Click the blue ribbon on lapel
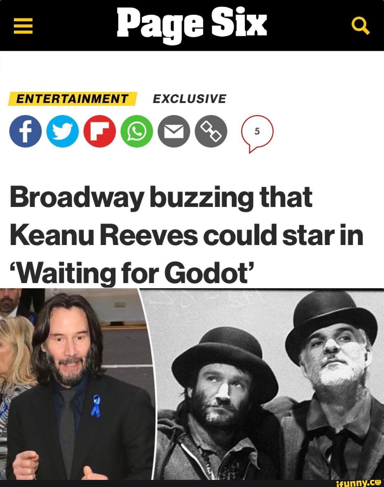The image size is (384, 487). [x=96, y=406]
